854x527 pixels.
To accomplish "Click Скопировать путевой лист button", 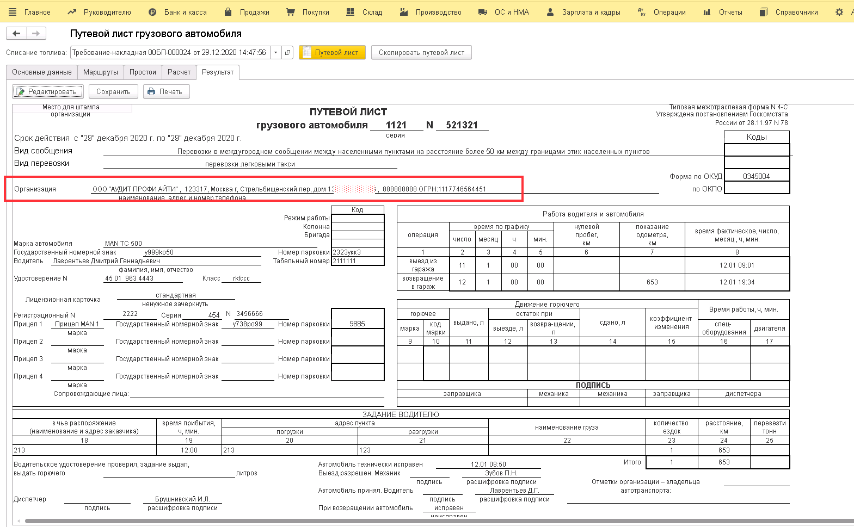I will [421, 53].
